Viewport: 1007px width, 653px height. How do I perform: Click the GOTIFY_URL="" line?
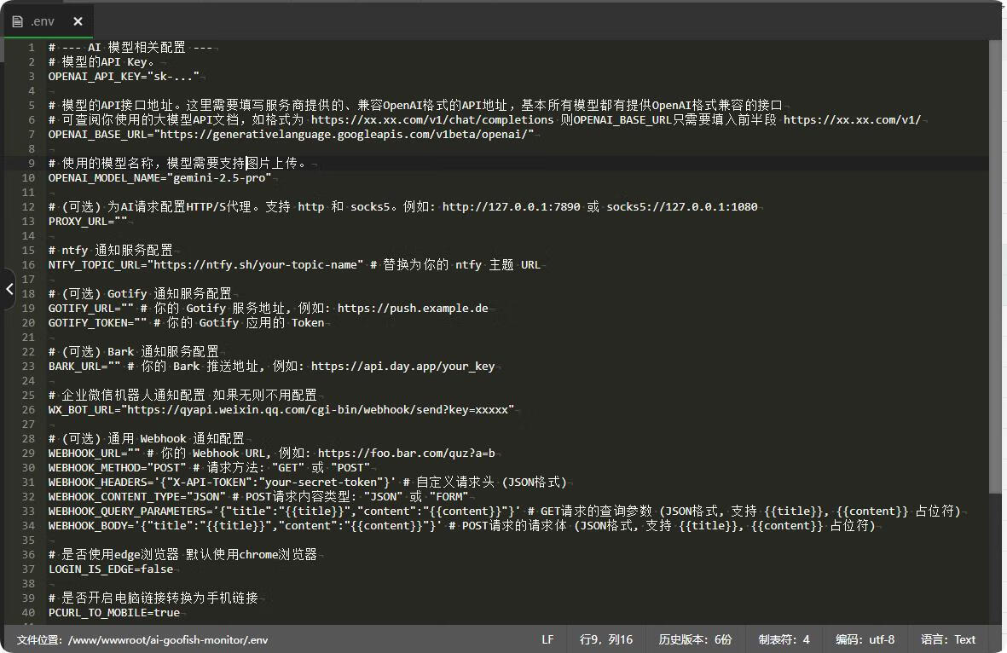pyautogui.click(x=268, y=309)
